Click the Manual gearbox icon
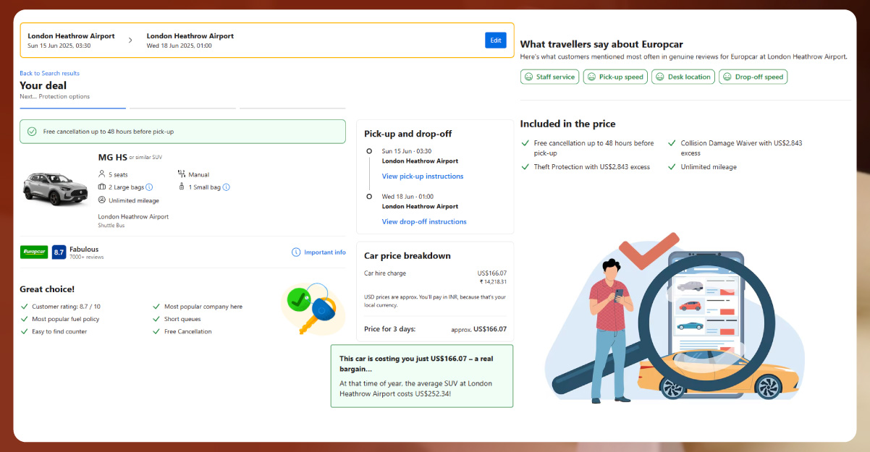The width and height of the screenshot is (870, 452). 182,174
